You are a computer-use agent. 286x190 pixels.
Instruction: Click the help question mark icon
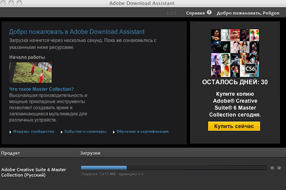click(x=209, y=12)
